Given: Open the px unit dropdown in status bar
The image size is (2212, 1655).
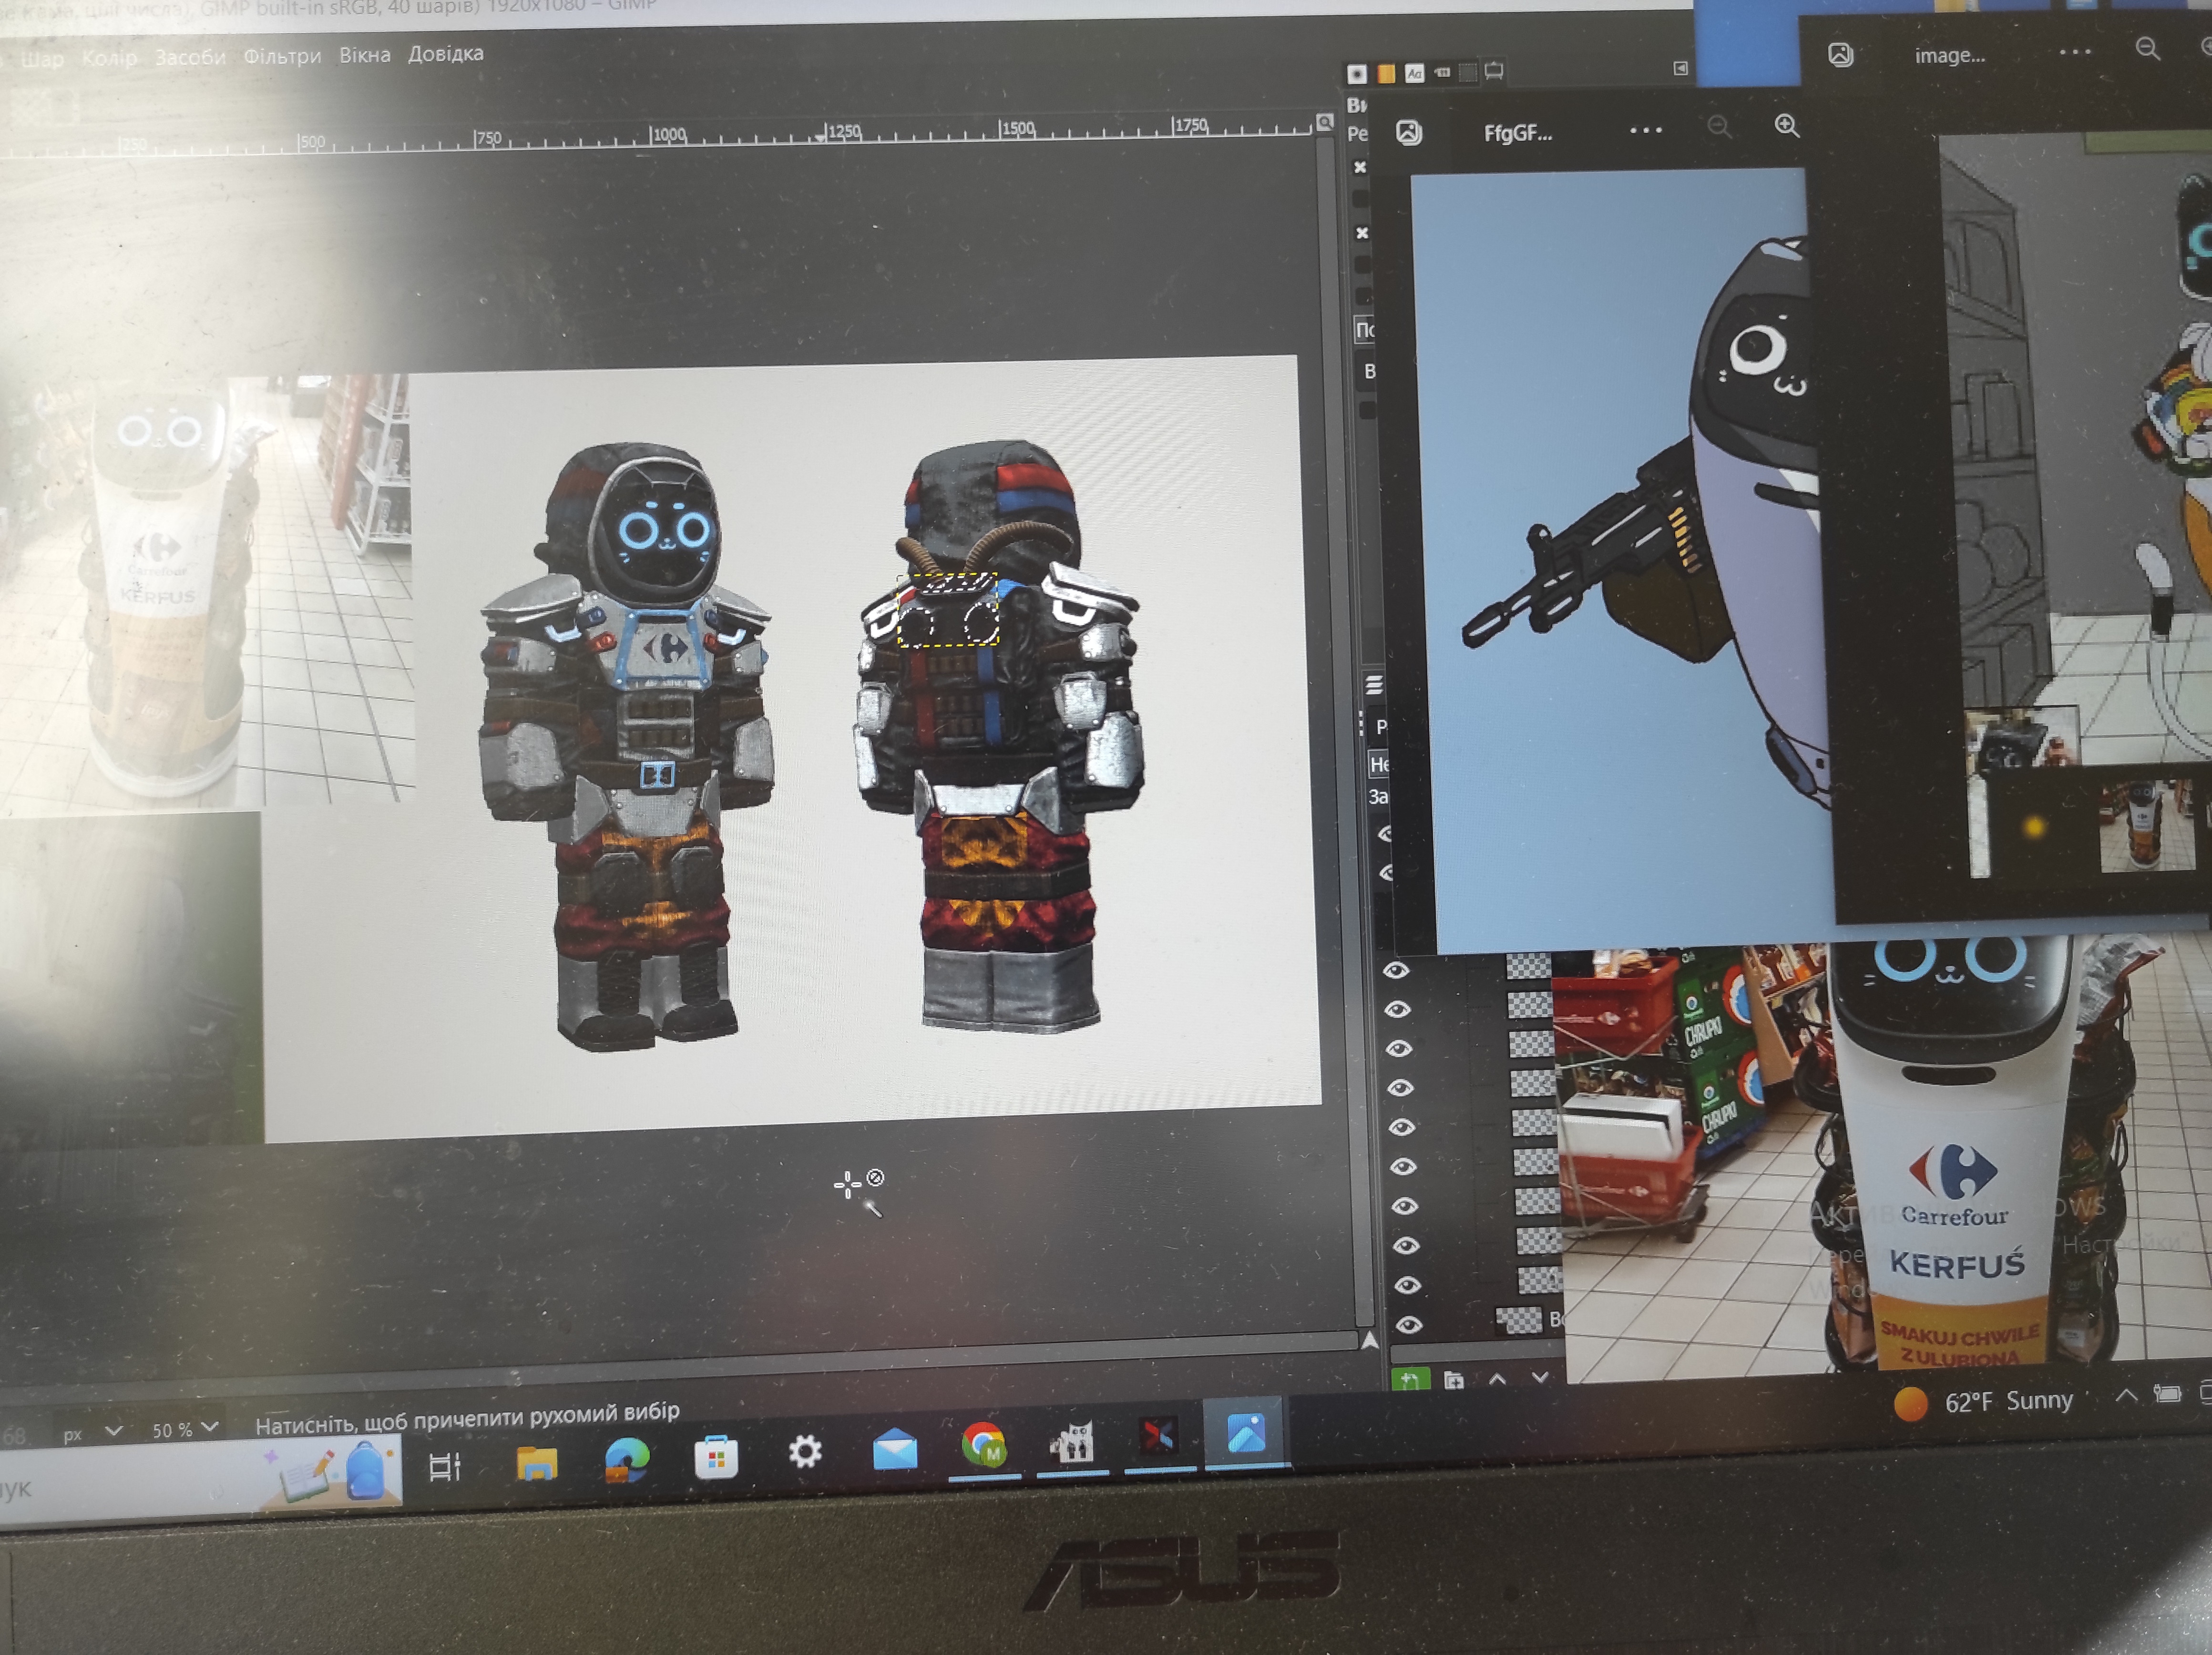Looking at the screenshot, I should point(92,1433).
